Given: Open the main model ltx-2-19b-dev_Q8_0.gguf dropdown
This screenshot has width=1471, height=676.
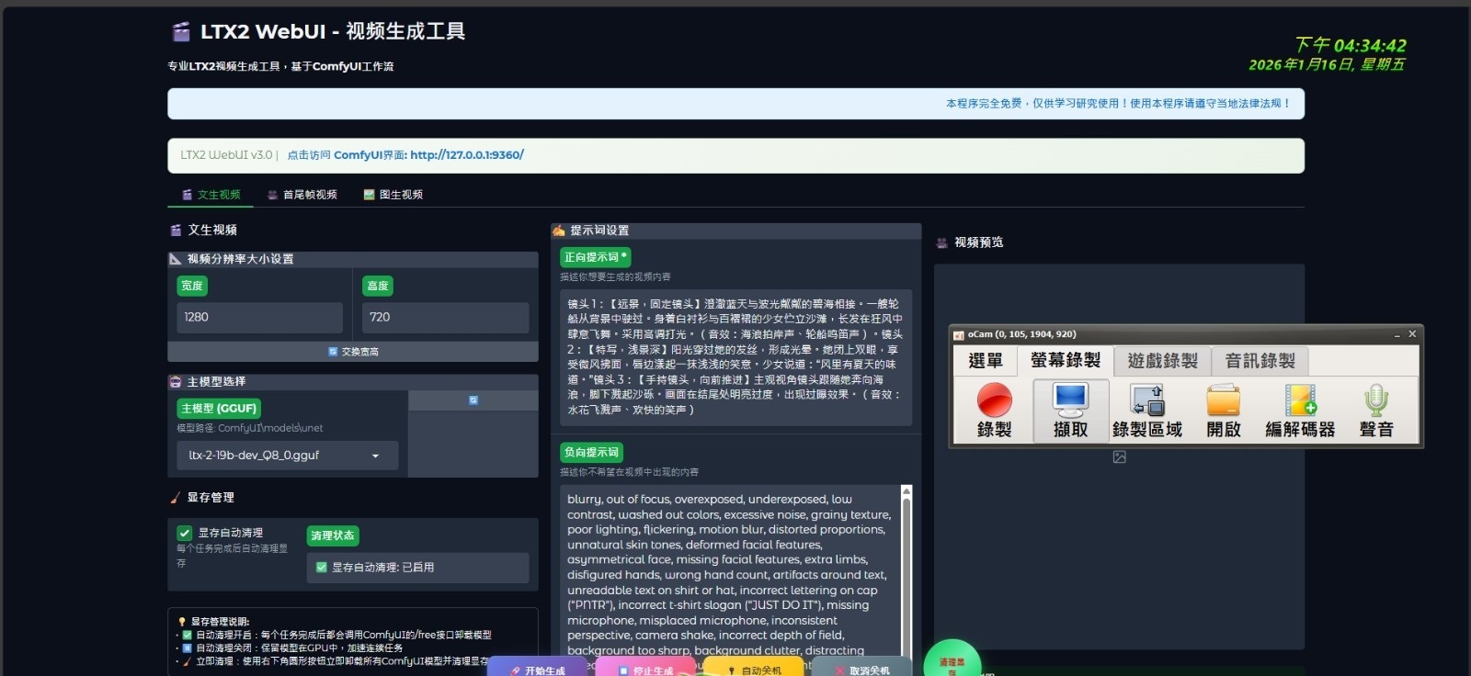Looking at the screenshot, I should click(x=288, y=456).
